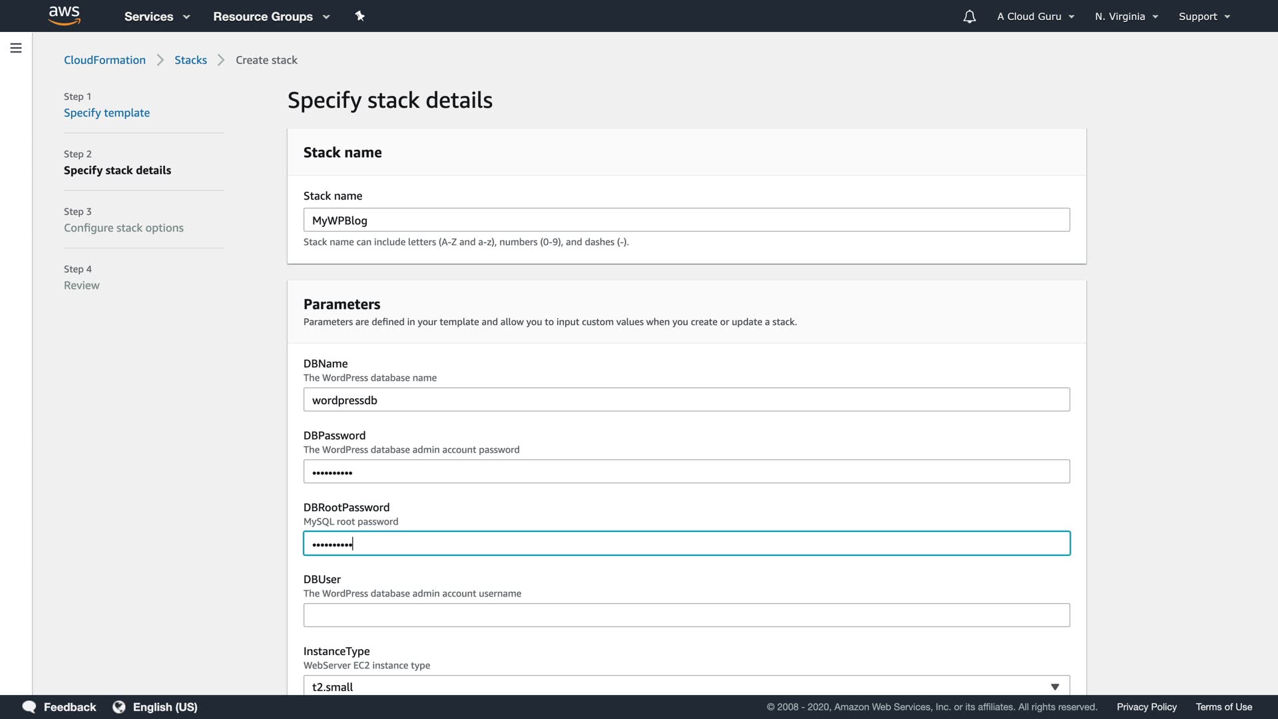The height and width of the screenshot is (719, 1278).
Task: Click the empty DBUser input field
Action: (686, 615)
